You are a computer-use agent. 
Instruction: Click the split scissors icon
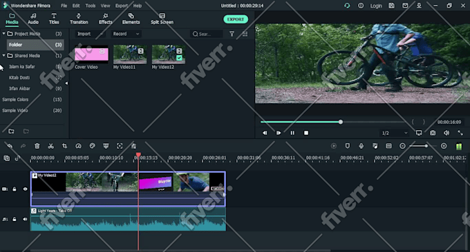tap(50, 146)
